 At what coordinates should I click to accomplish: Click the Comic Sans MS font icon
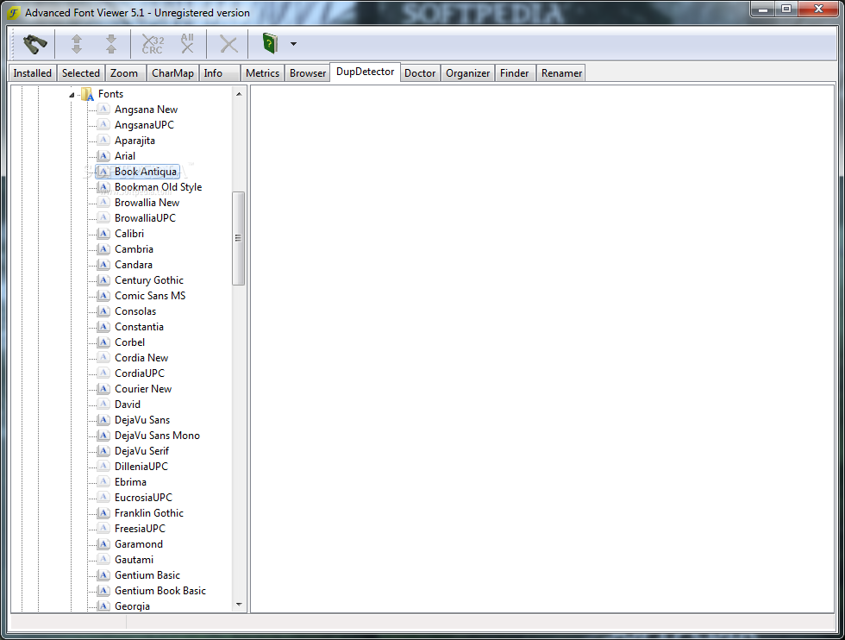(104, 296)
